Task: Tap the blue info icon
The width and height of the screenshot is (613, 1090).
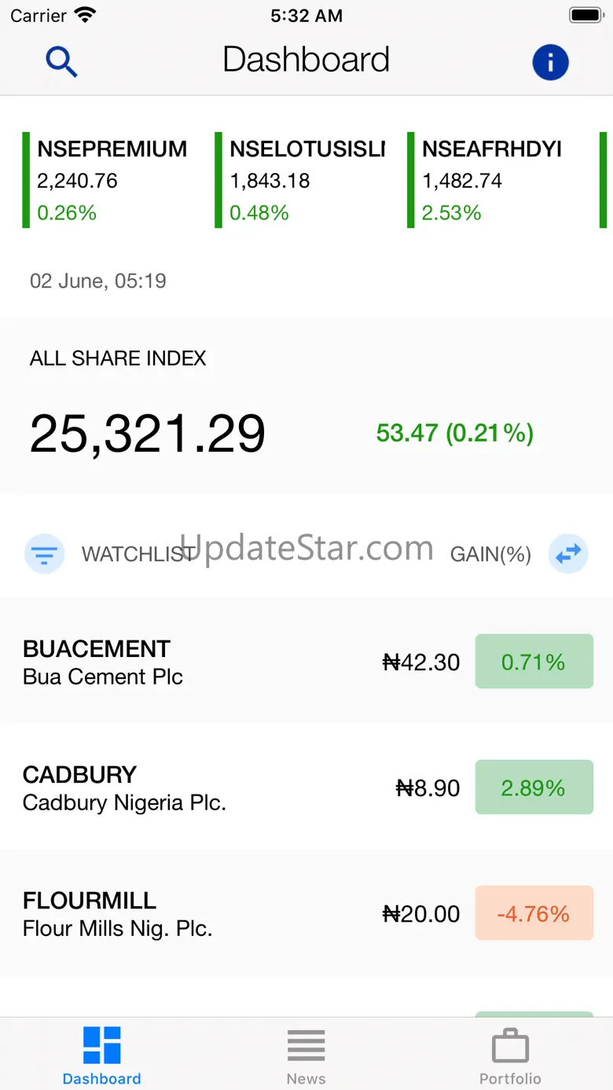Action: click(x=550, y=61)
